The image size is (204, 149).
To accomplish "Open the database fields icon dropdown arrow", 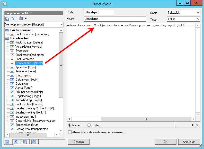I will 26,19.
